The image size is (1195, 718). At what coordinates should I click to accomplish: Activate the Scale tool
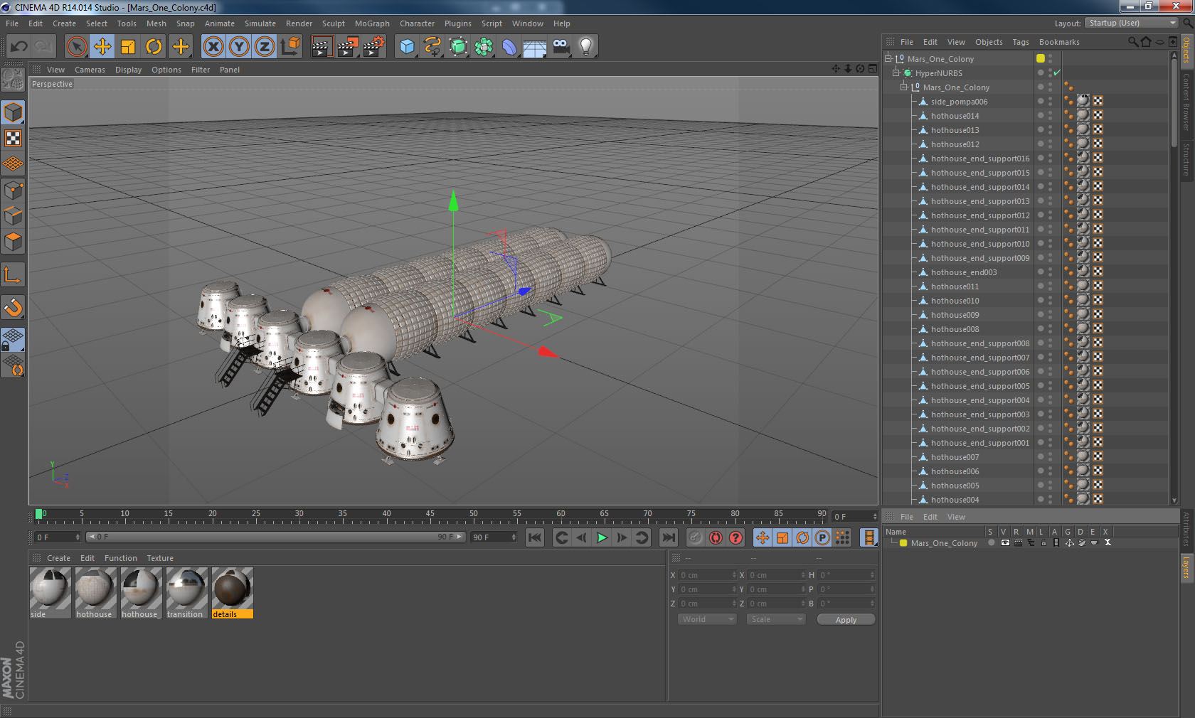coord(128,47)
